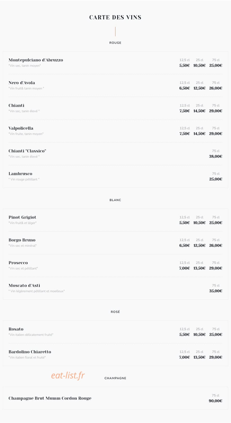Click Champagne Brut Mumm Cordon Rouge
This screenshot has height=423, width=231.
click(x=50, y=398)
